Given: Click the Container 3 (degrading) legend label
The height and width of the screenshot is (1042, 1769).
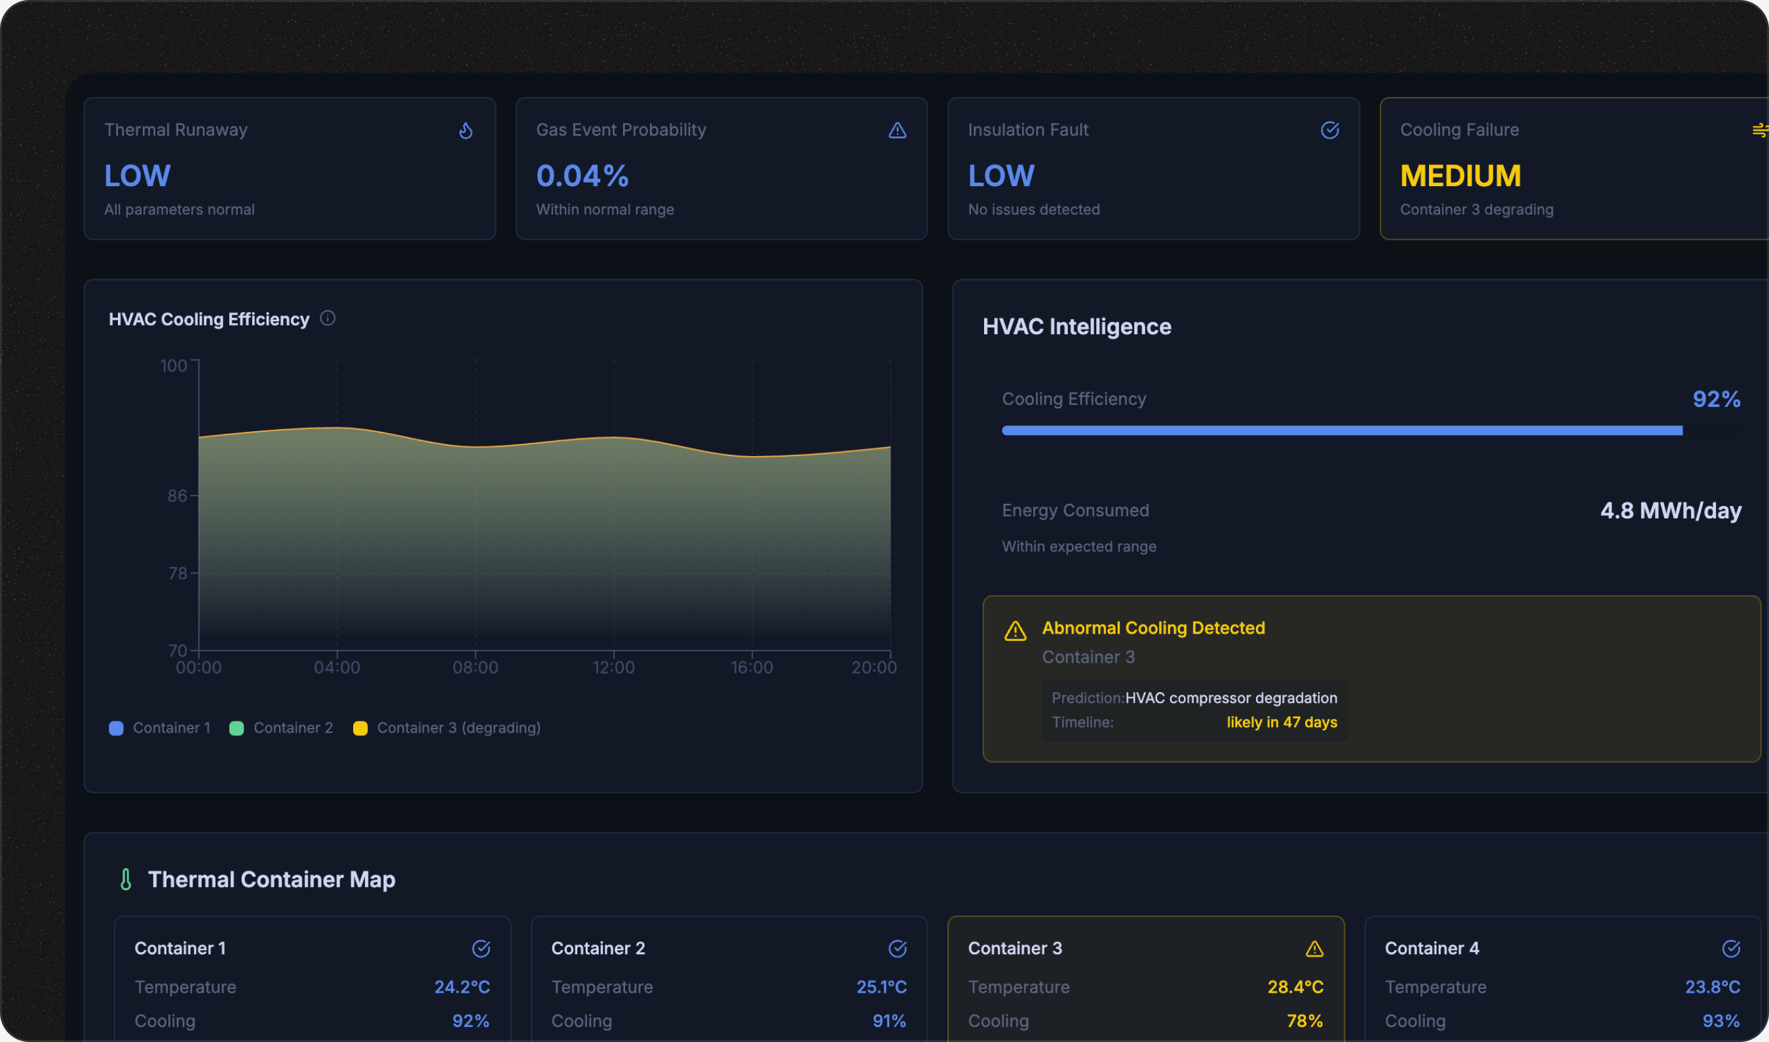Looking at the screenshot, I should point(459,728).
